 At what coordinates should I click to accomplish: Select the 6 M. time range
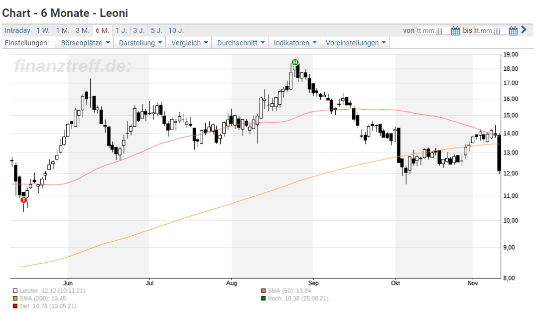(x=103, y=30)
